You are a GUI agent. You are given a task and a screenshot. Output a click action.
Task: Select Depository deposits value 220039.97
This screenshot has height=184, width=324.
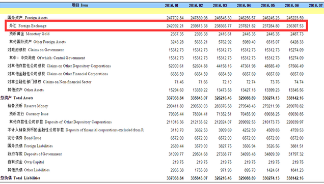click(294, 122)
